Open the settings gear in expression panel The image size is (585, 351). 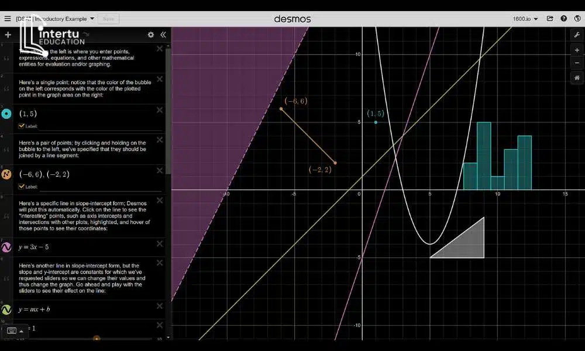pos(150,35)
